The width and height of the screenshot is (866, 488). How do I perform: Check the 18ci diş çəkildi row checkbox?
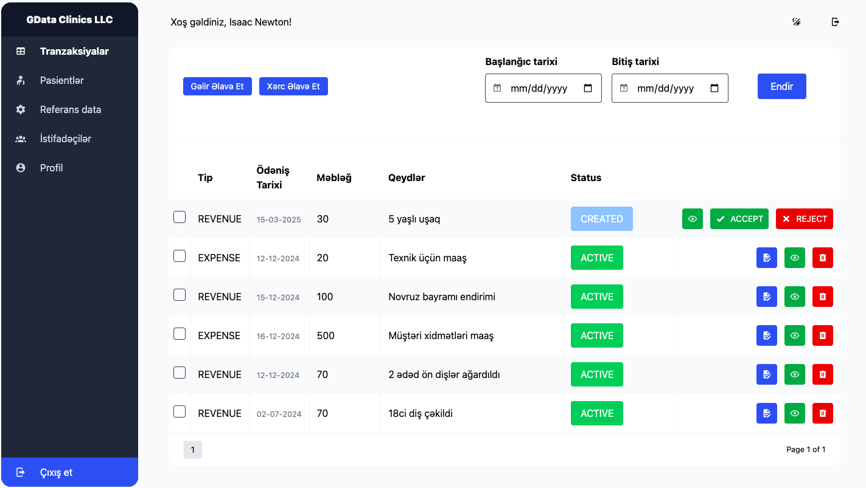(x=180, y=411)
